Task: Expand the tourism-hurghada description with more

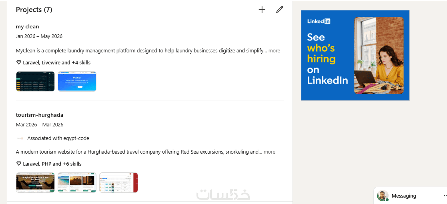Action: pos(269,152)
